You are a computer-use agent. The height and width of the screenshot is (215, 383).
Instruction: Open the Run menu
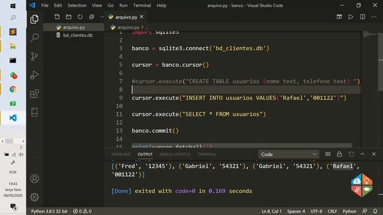click(123, 5)
